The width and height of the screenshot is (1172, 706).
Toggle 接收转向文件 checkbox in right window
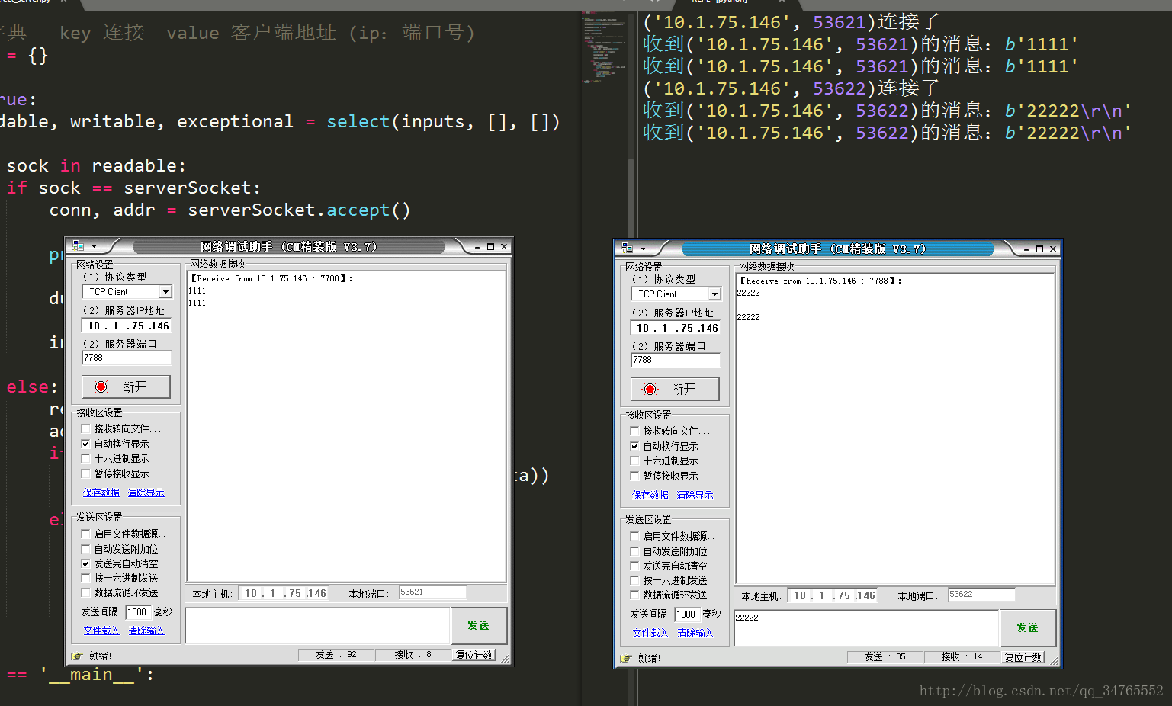[634, 431]
